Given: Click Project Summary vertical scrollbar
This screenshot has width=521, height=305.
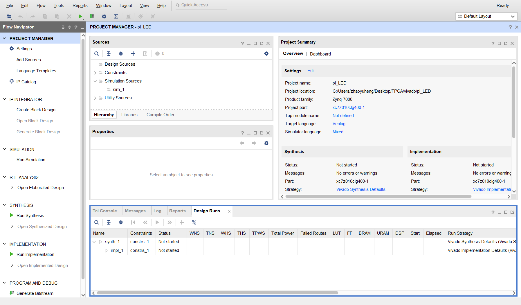Looking at the screenshot, I should [514, 102].
